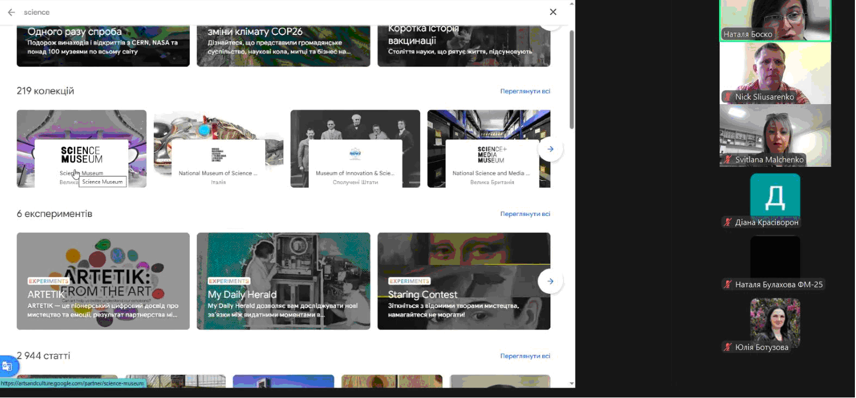Open the Science Museum collection card
This screenshot has height=398, width=856.
tap(81, 149)
